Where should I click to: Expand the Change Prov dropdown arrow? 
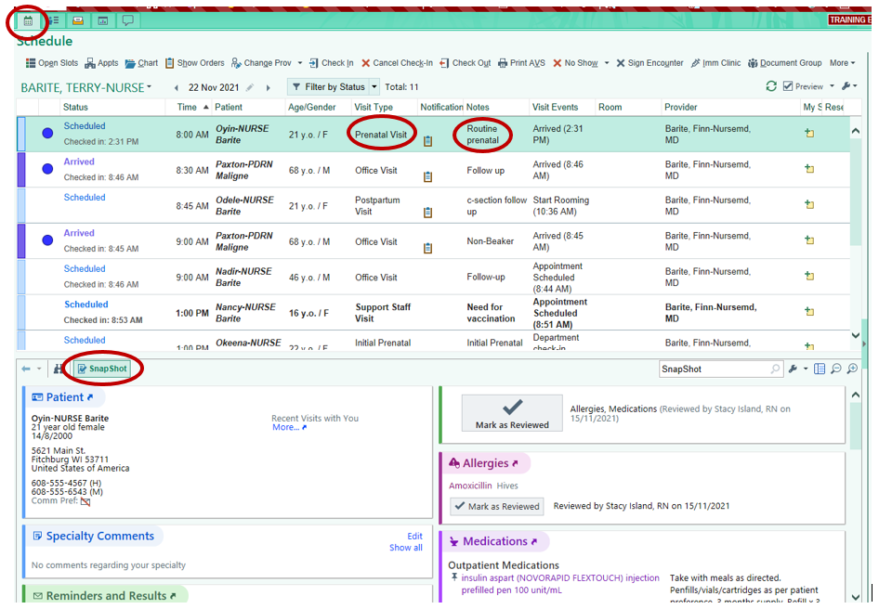click(300, 63)
